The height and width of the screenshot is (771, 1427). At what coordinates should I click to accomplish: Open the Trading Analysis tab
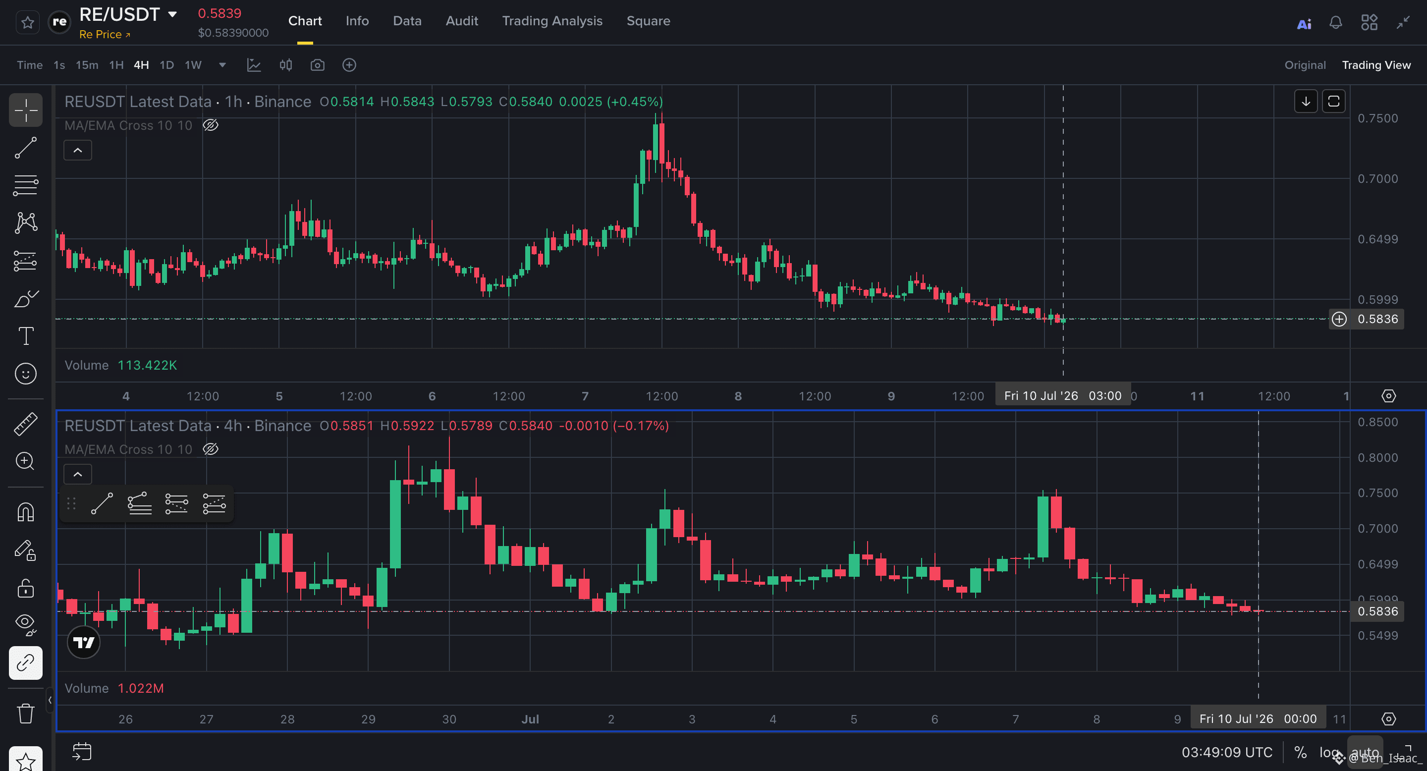(x=552, y=21)
